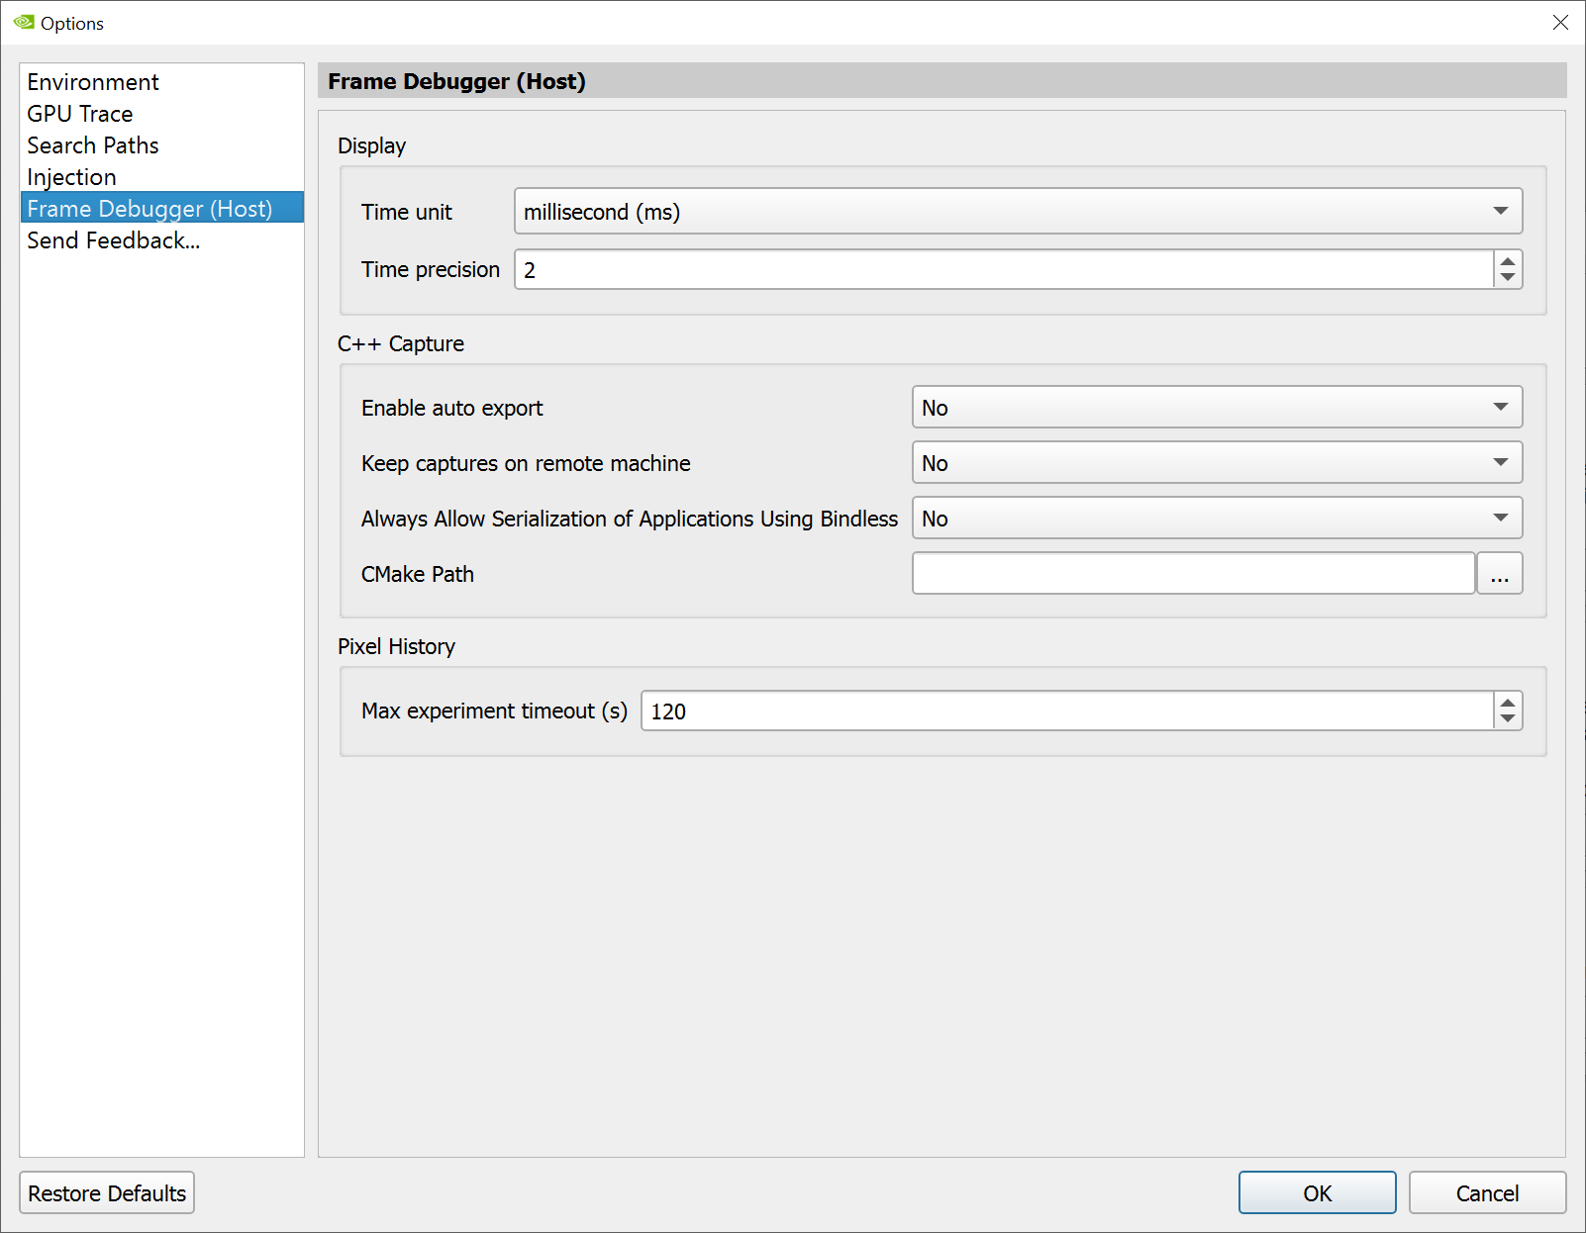Confirm settings with the OK button
Viewport: 1586px width, 1233px height.
(x=1317, y=1192)
